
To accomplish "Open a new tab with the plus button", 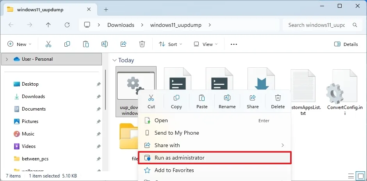I will pyautogui.click(x=106, y=10).
